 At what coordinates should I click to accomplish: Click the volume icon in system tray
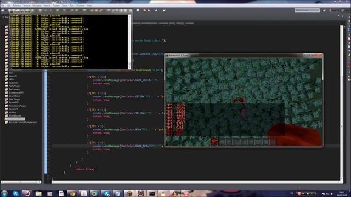click(x=332, y=194)
